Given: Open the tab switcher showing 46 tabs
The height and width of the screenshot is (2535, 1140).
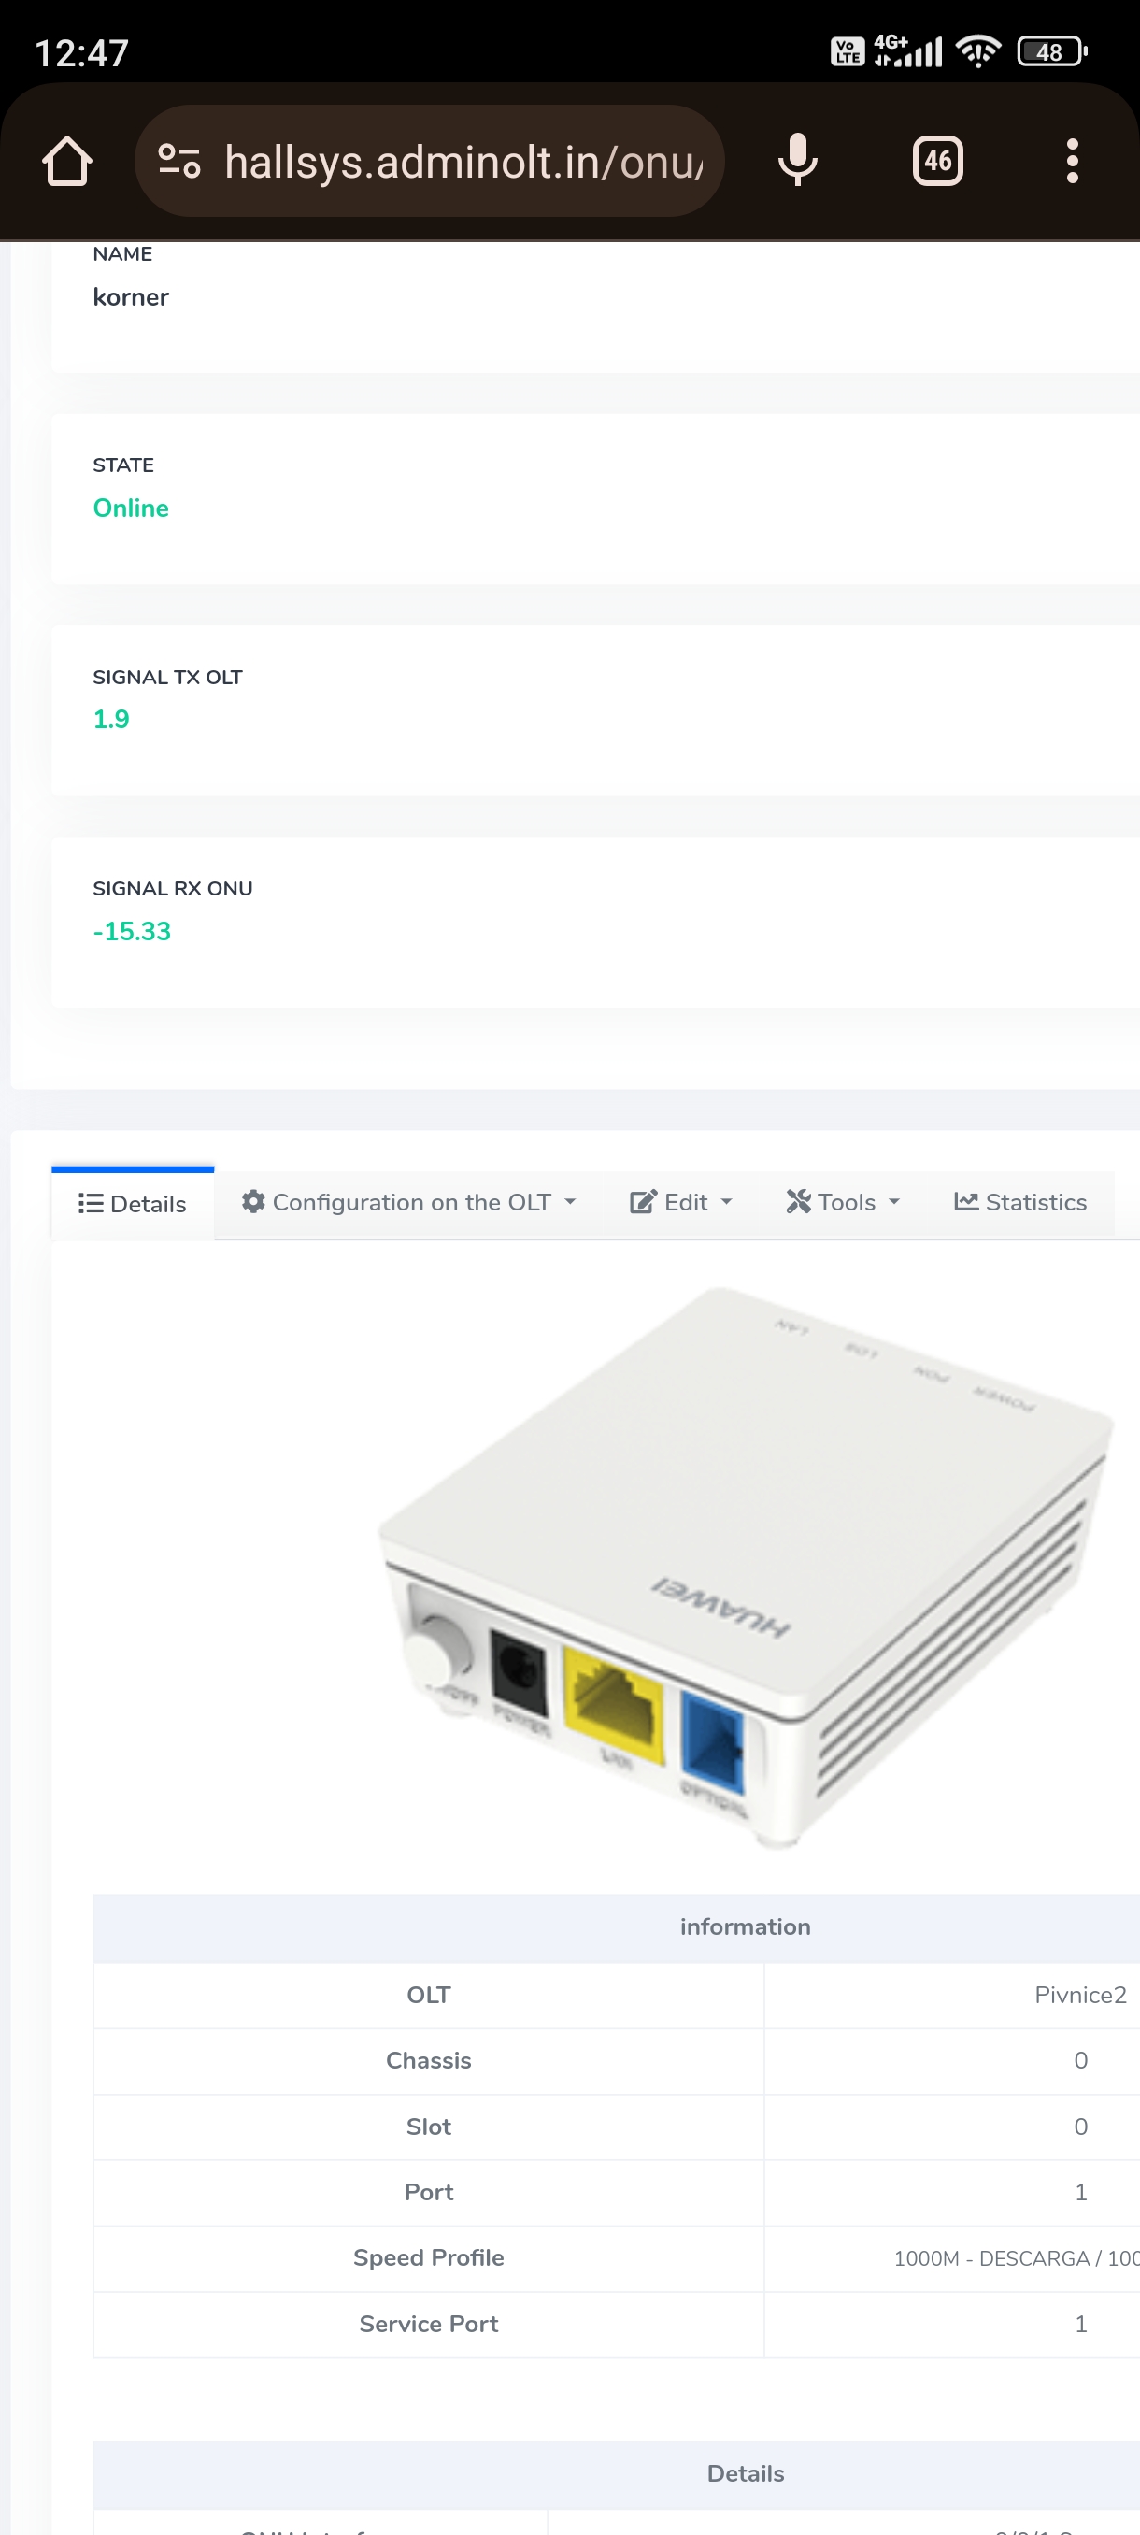Looking at the screenshot, I should (x=936, y=161).
